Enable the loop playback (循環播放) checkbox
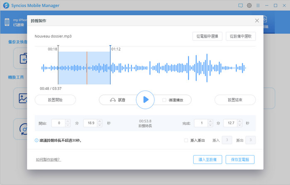Viewport: 290px width, 185px height. point(164,100)
